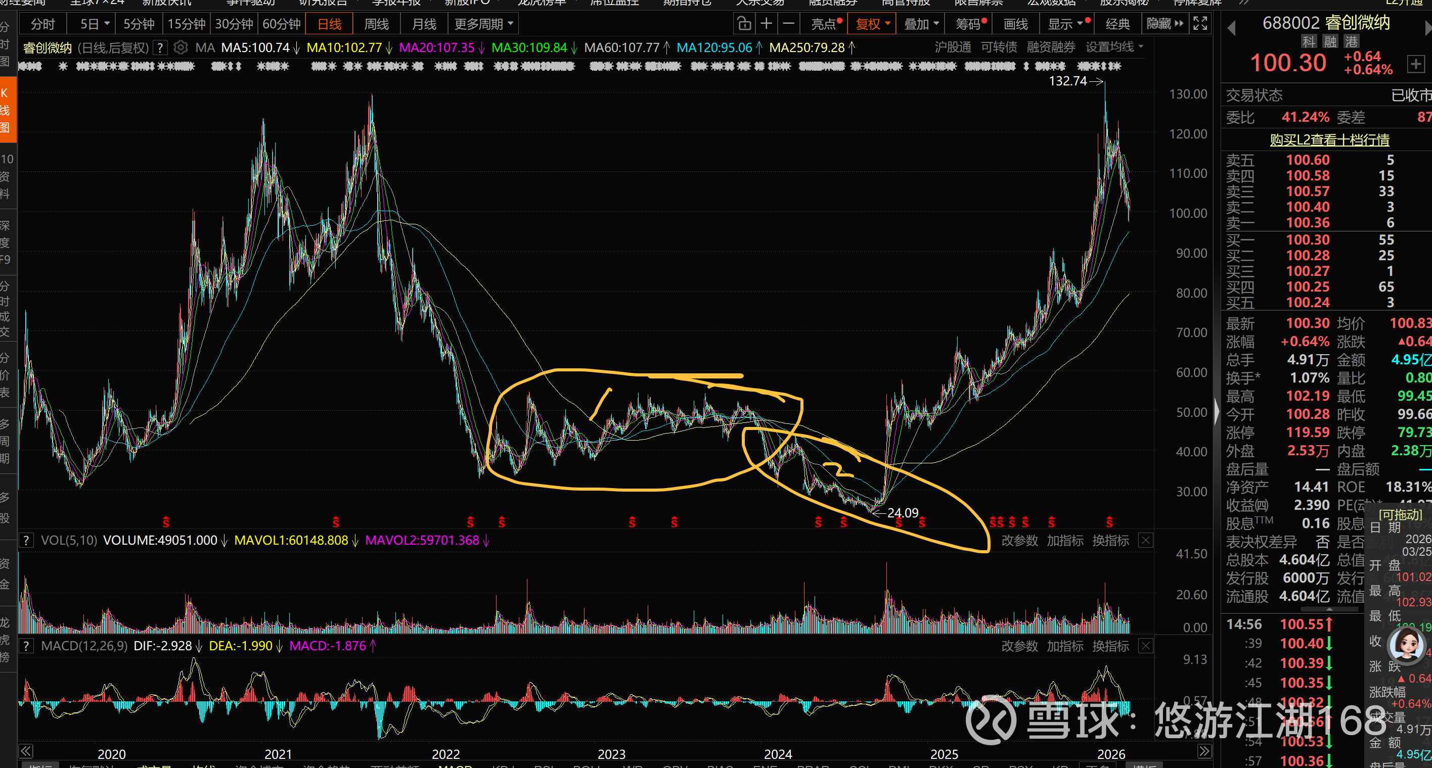Zoom in chart with plus icon
This screenshot has height=768, width=1432.
766,24
